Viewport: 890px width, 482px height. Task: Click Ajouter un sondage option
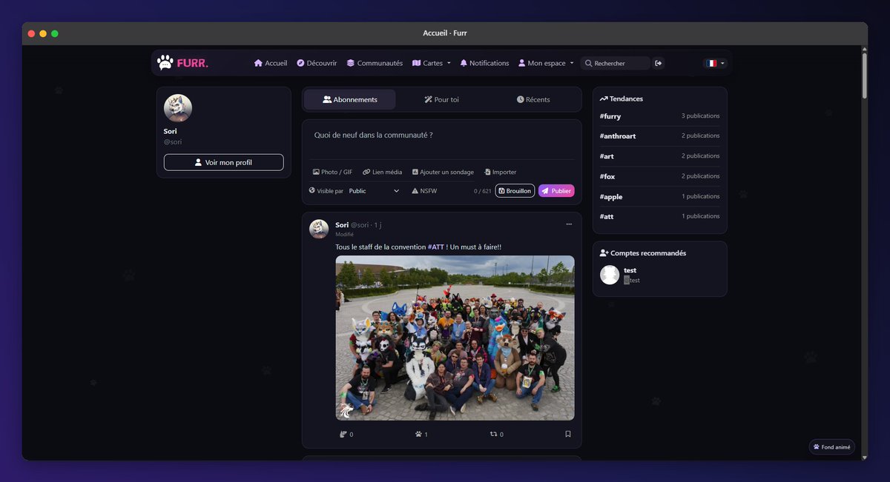pyautogui.click(x=443, y=172)
